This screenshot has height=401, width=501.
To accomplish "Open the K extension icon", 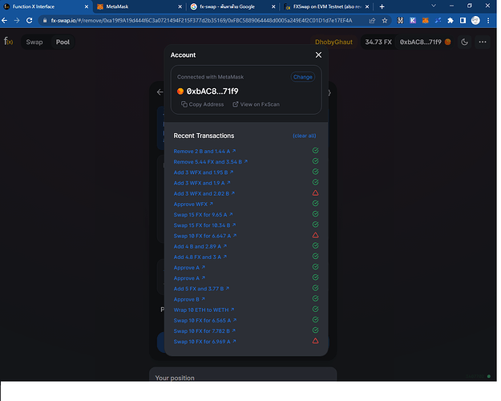I will pos(413,21).
